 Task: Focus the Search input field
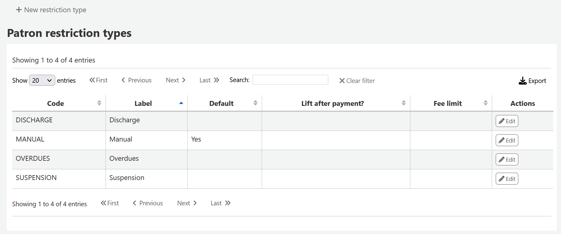pyautogui.click(x=290, y=80)
